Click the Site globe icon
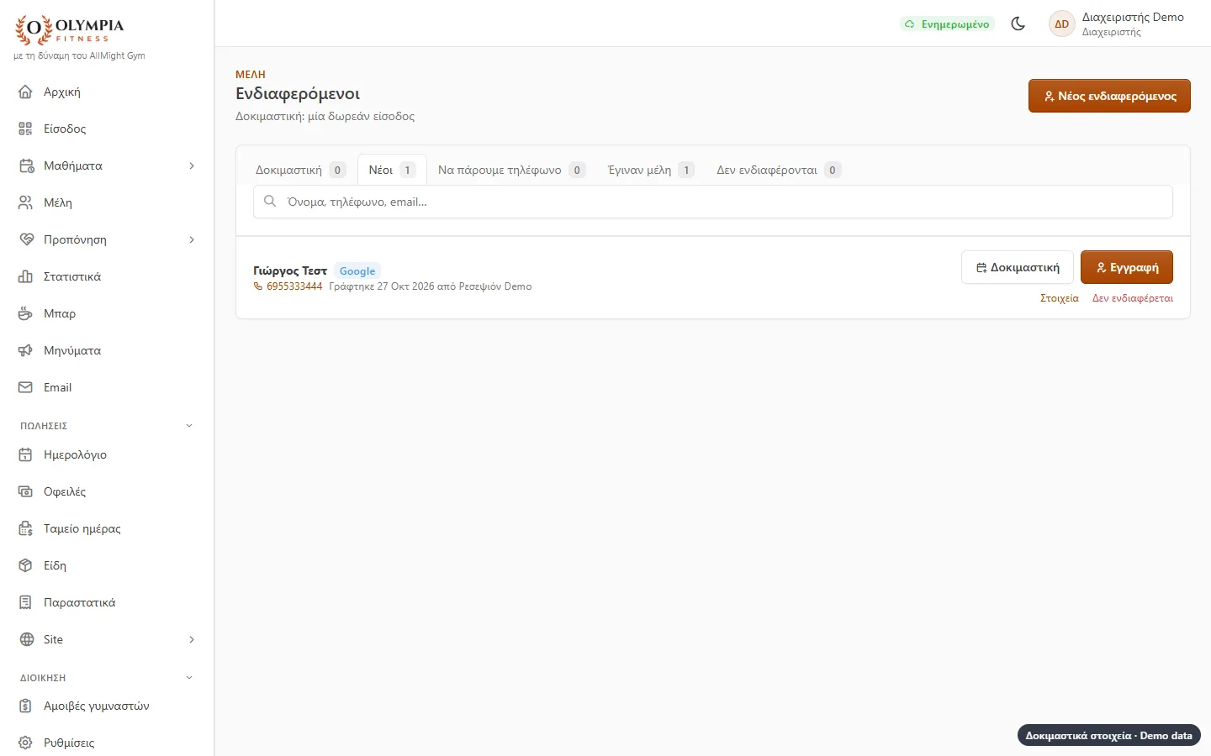The image size is (1211, 756). click(26, 639)
